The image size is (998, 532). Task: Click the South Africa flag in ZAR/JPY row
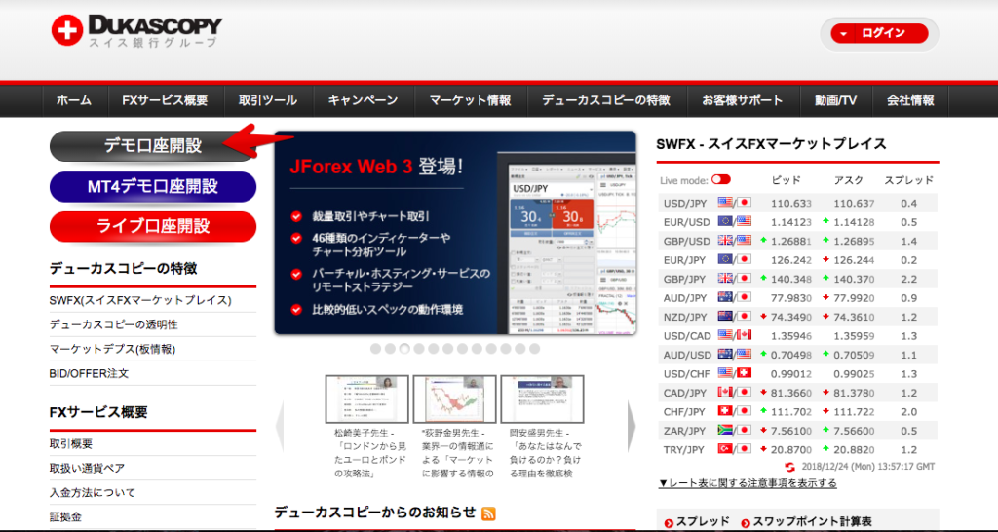pos(725,430)
